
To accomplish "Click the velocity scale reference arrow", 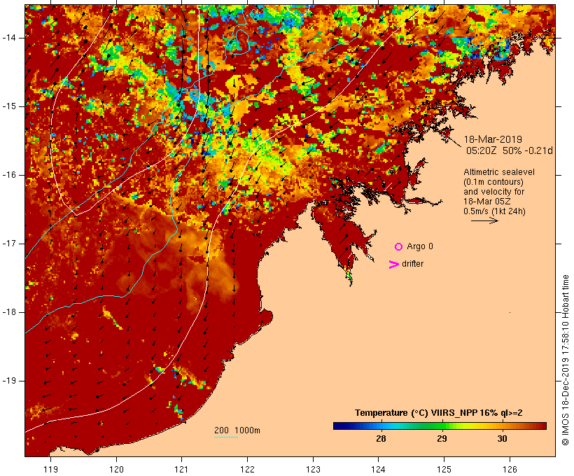I will [x=484, y=220].
